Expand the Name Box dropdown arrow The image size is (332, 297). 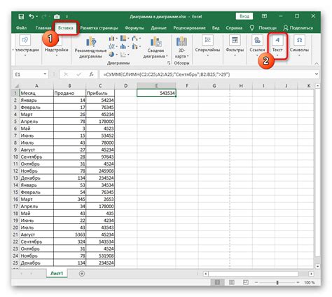45,74
